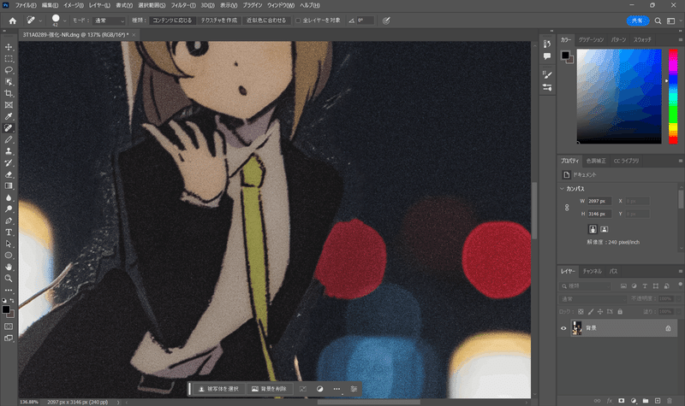Screen dimensions: 685x406
Task: Toggle the 全レイヤーを対象 checkbox
Action: coord(298,21)
